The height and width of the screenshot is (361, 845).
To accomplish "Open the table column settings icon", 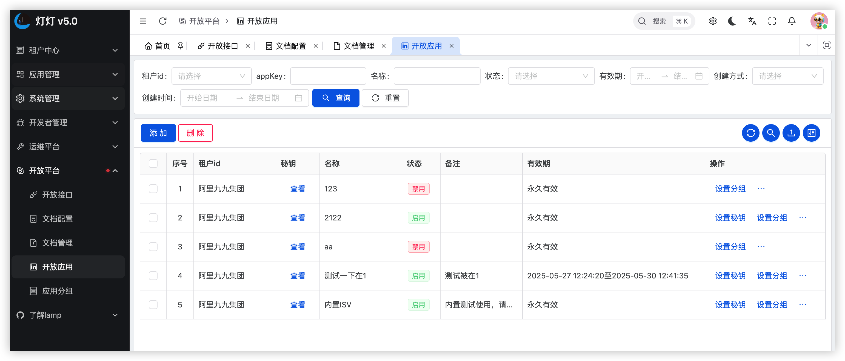I will [x=811, y=133].
